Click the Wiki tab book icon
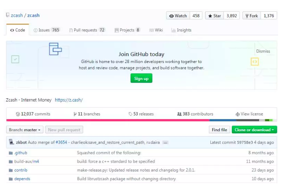283x191 pixels. coord(151,30)
